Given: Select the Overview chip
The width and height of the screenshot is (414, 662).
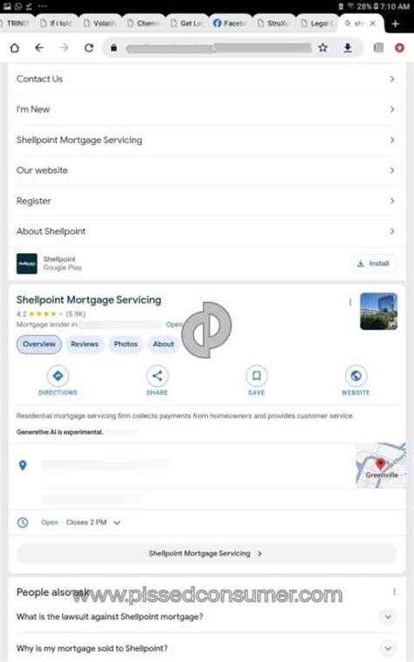Looking at the screenshot, I should [38, 344].
